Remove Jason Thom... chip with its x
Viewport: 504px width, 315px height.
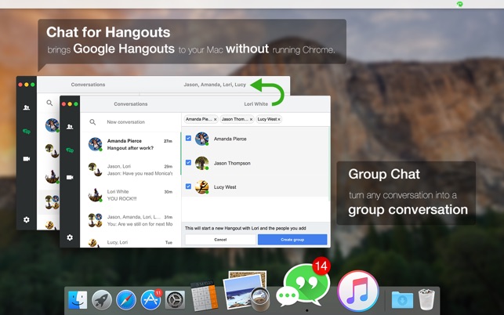[251, 119]
